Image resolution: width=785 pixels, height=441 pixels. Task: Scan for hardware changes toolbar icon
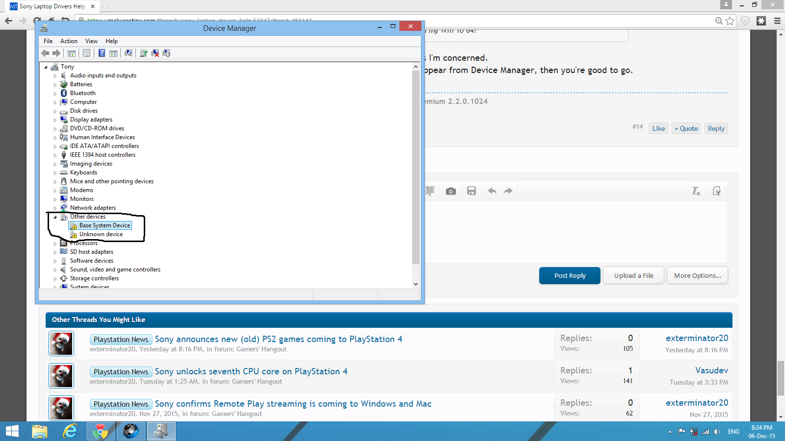tap(129, 53)
